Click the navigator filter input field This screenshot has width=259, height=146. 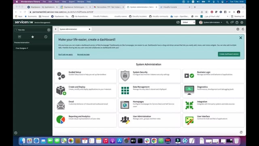pos(32,30)
